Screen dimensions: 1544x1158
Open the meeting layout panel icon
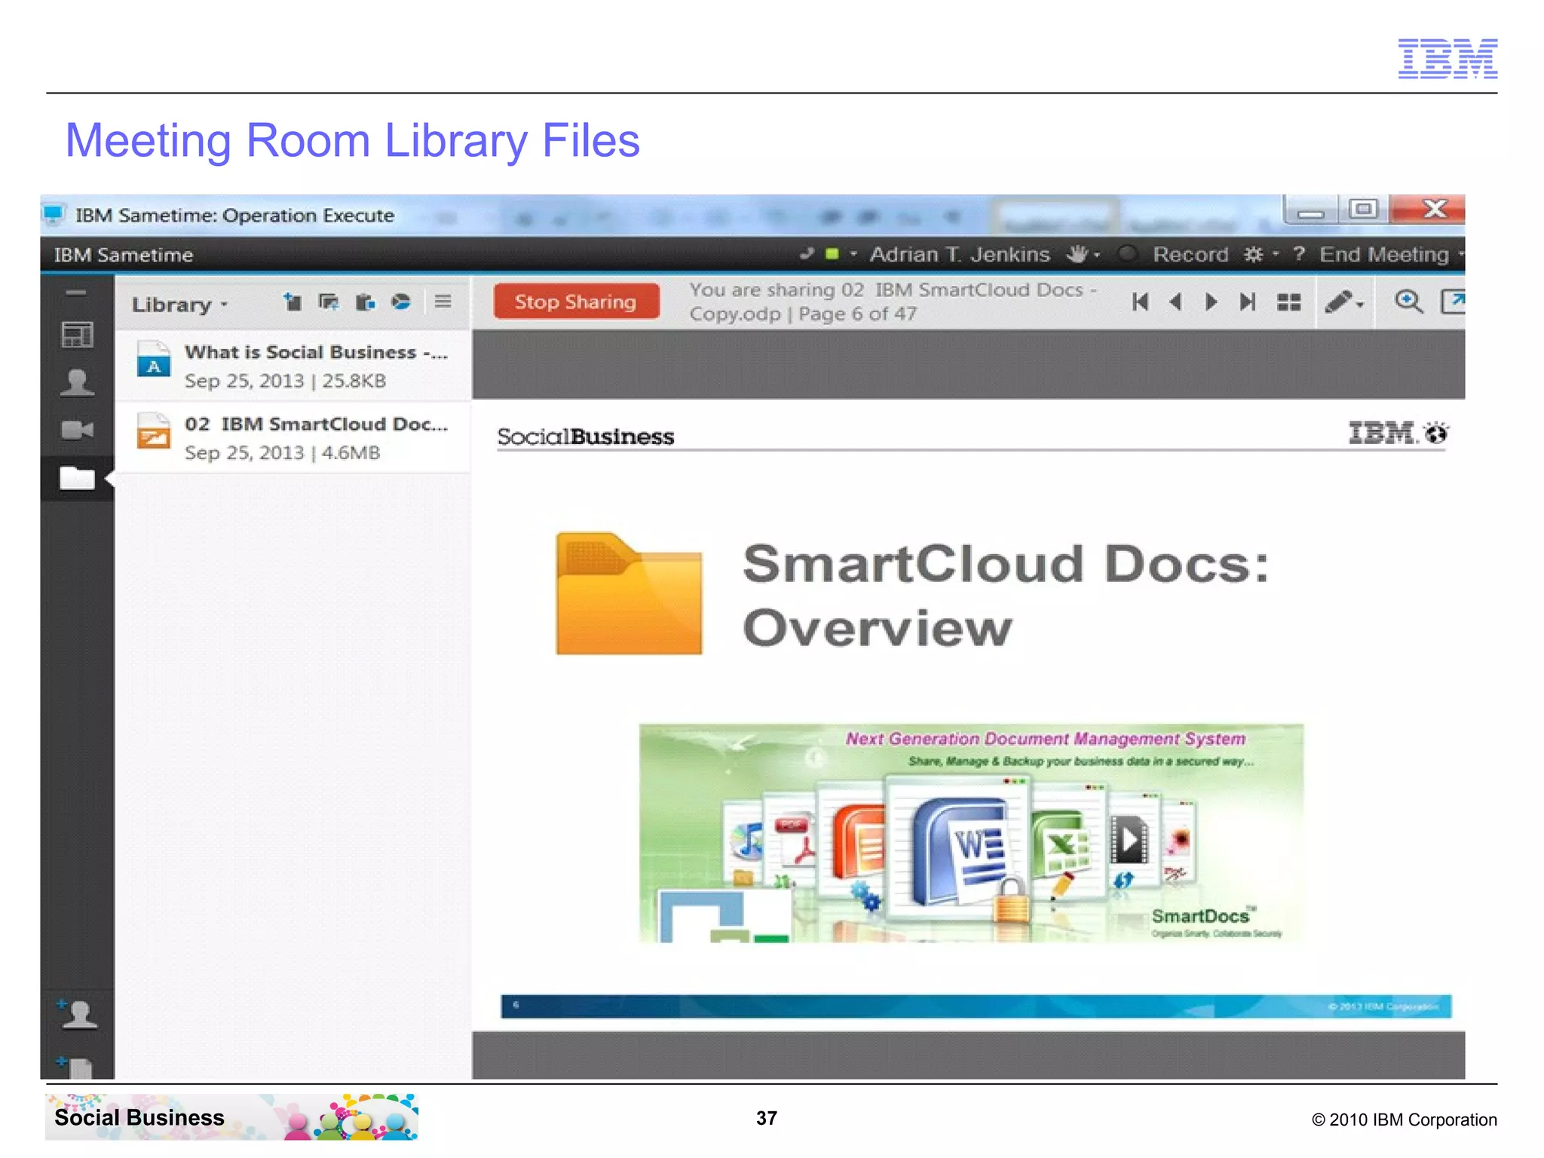click(x=77, y=335)
